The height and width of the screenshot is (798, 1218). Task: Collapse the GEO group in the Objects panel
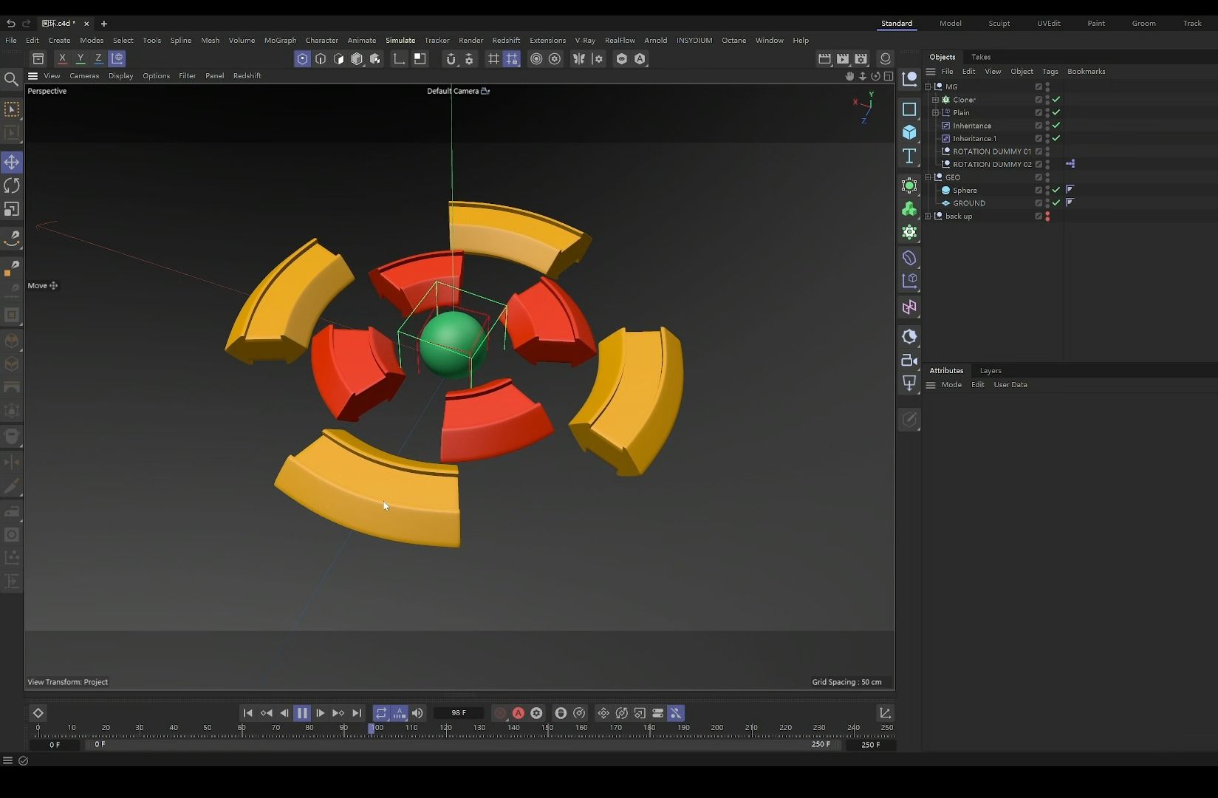click(x=928, y=177)
